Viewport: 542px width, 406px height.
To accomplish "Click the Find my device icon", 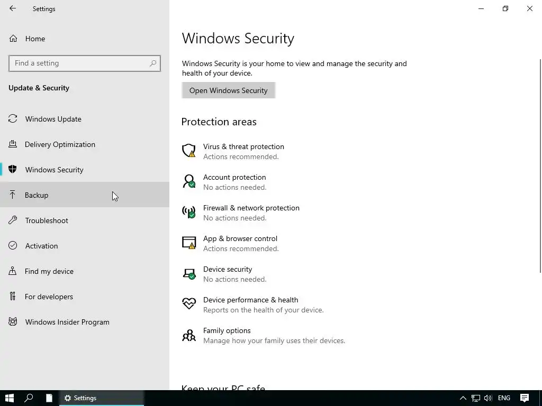I will pyautogui.click(x=13, y=271).
